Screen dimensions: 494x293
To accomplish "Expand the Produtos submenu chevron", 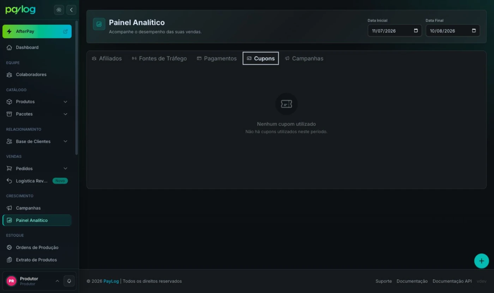I will (x=65, y=102).
